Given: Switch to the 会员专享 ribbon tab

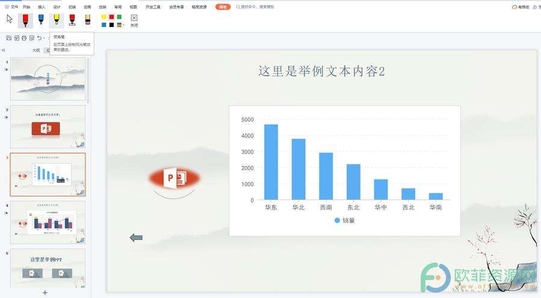Looking at the screenshot, I should tap(176, 7).
